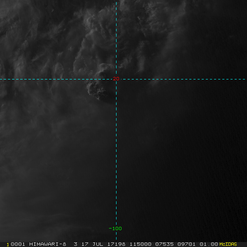The image size is (247, 247).
Task: Click the 17198 Julian day value
Action: [x=116, y=244]
